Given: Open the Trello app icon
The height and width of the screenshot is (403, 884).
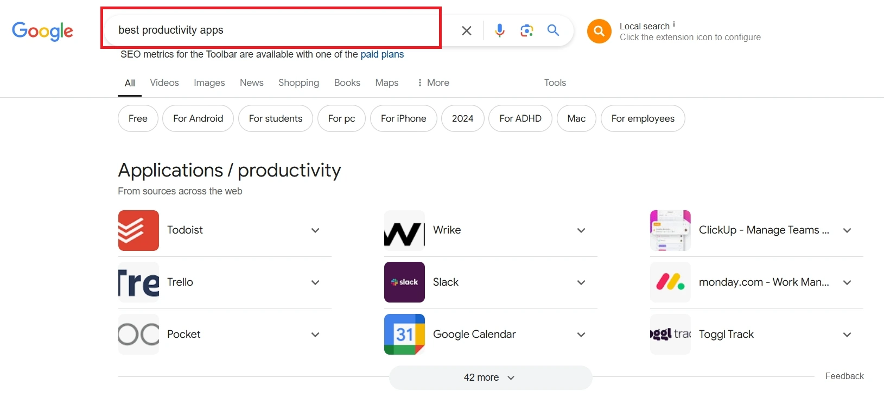Looking at the screenshot, I should pyautogui.click(x=138, y=282).
